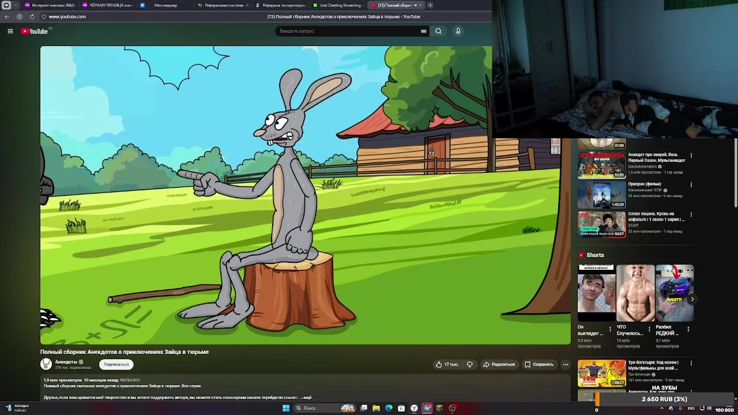
Task: Open Short titled Разбил РЕДКИЙ
Action: coord(674,293)
